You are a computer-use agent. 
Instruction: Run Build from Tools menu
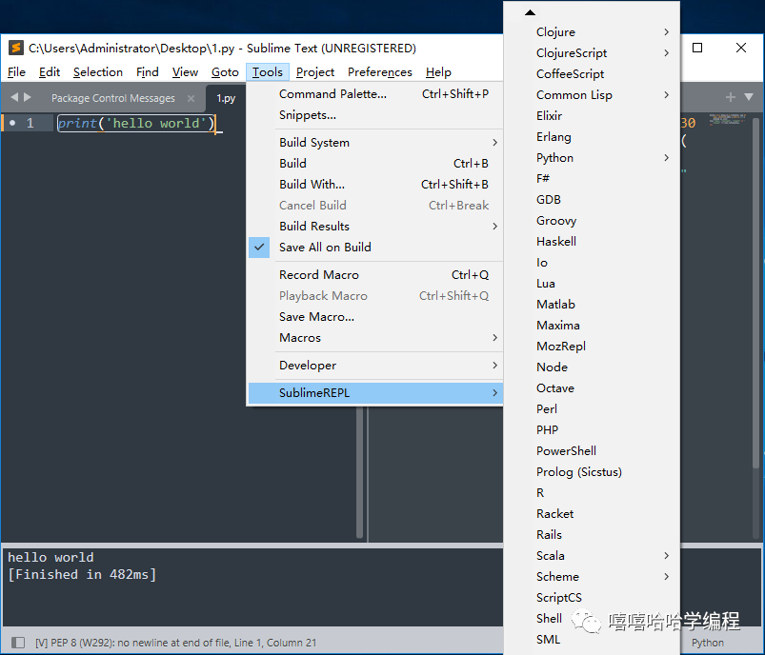[375, 164]
